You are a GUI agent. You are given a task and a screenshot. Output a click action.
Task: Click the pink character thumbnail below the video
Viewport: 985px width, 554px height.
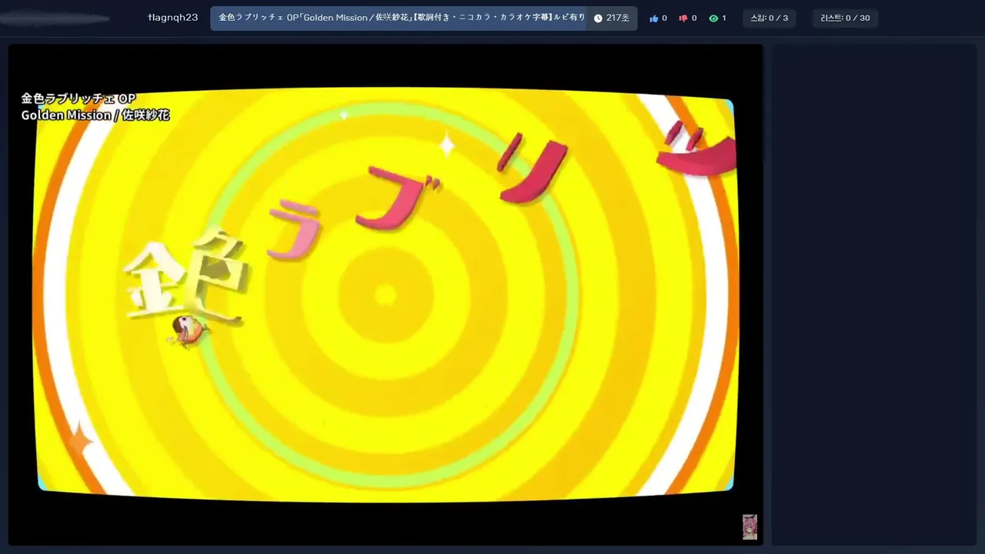coord(750,527)
